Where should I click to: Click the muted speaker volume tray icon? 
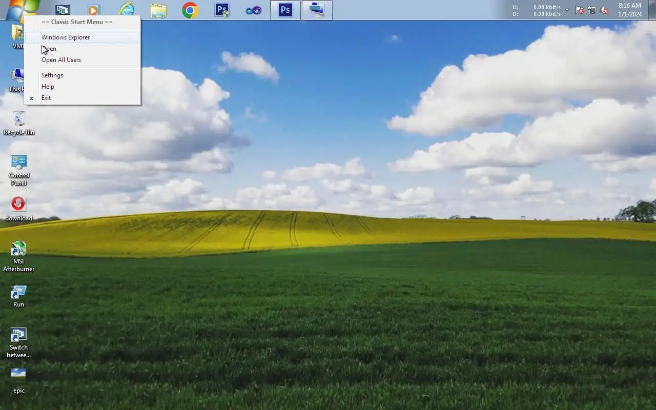tap(604, 10)
